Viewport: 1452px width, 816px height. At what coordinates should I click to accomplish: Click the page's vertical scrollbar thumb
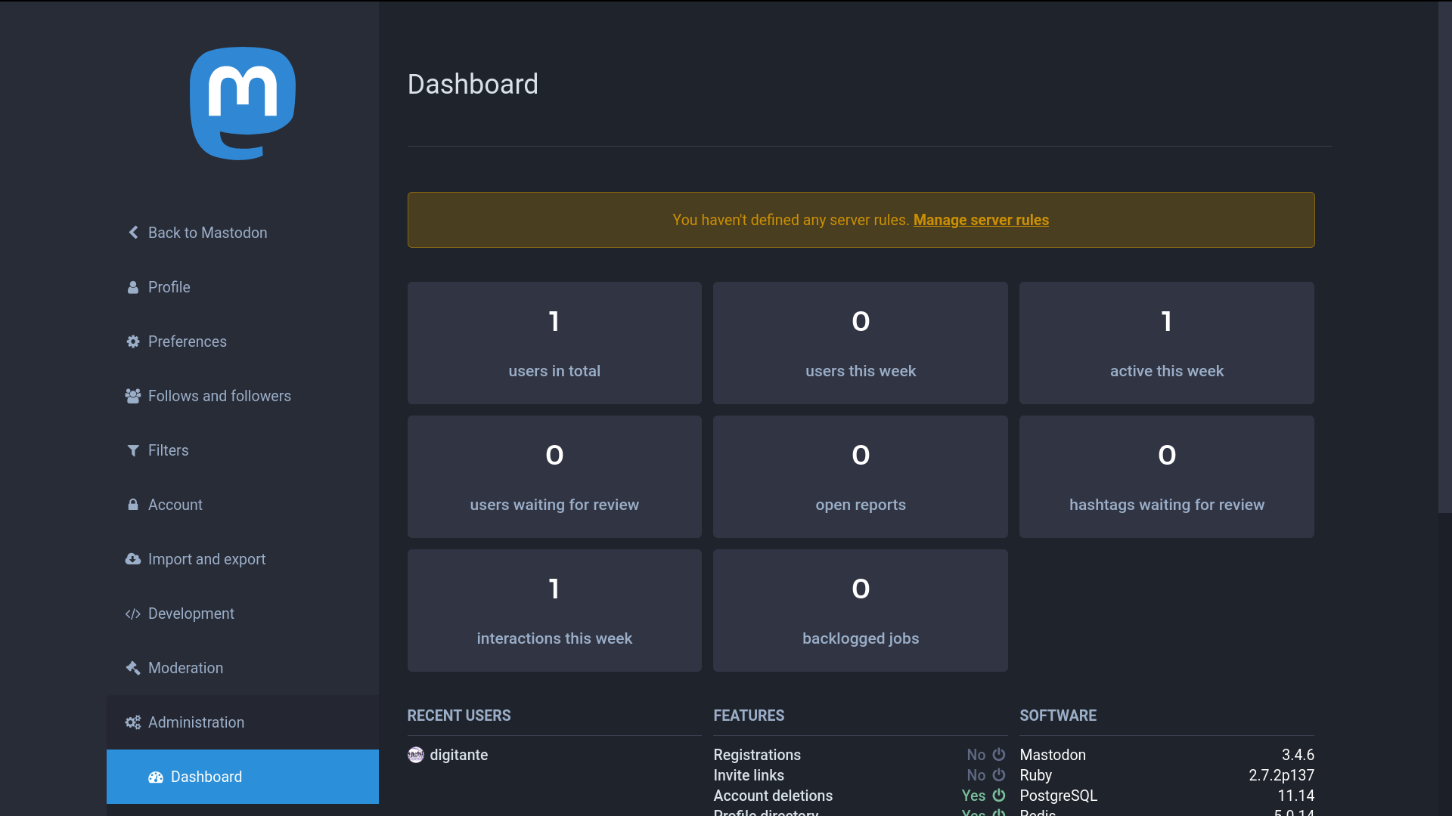tap(1444, 257)
